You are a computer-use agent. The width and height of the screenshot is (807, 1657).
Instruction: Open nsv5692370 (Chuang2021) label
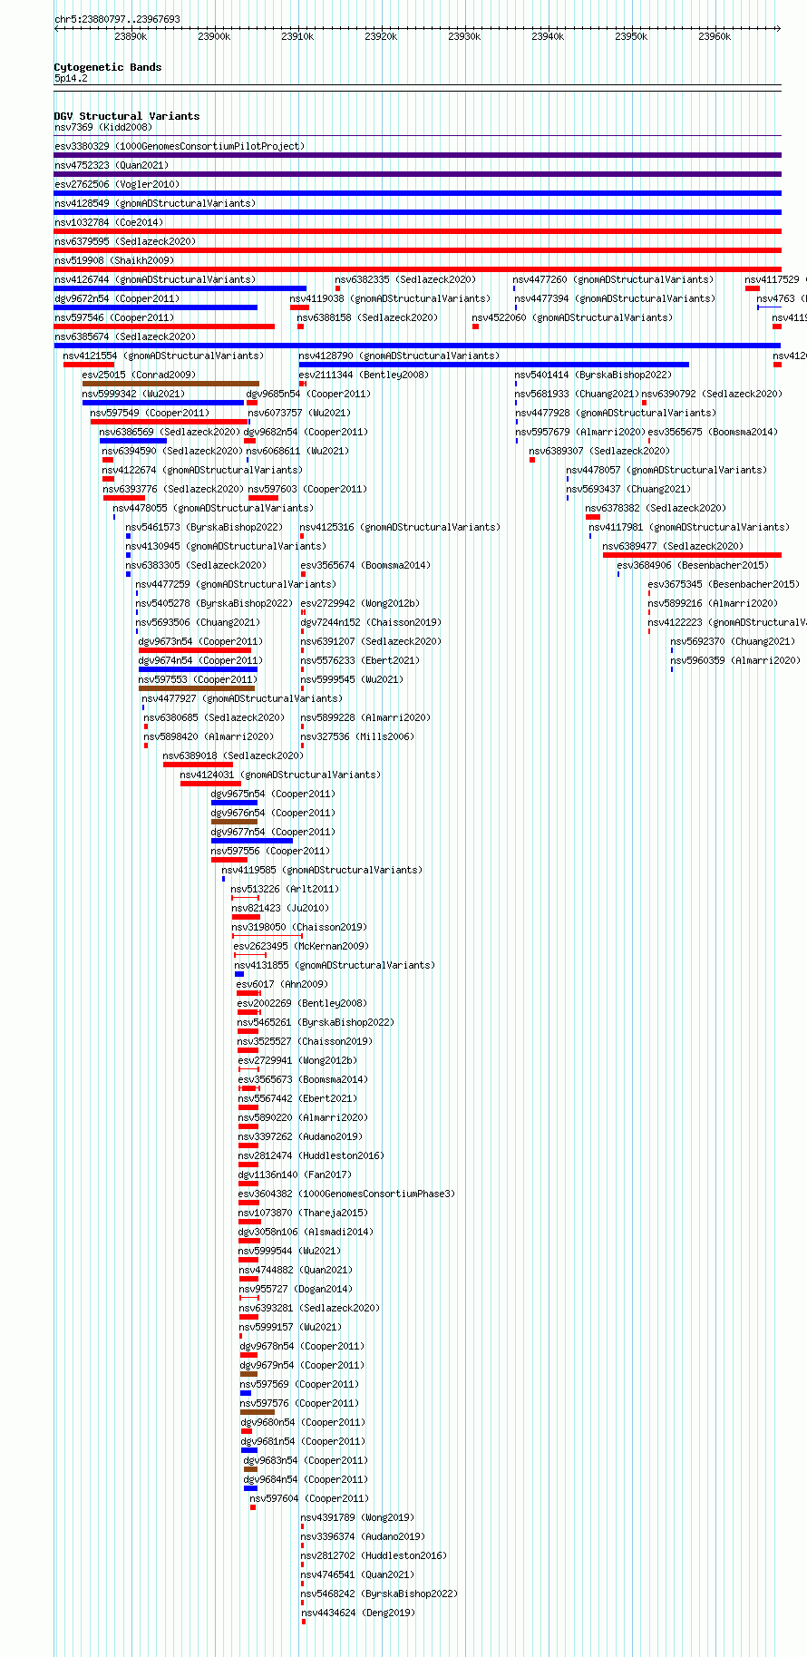(733, 641)
